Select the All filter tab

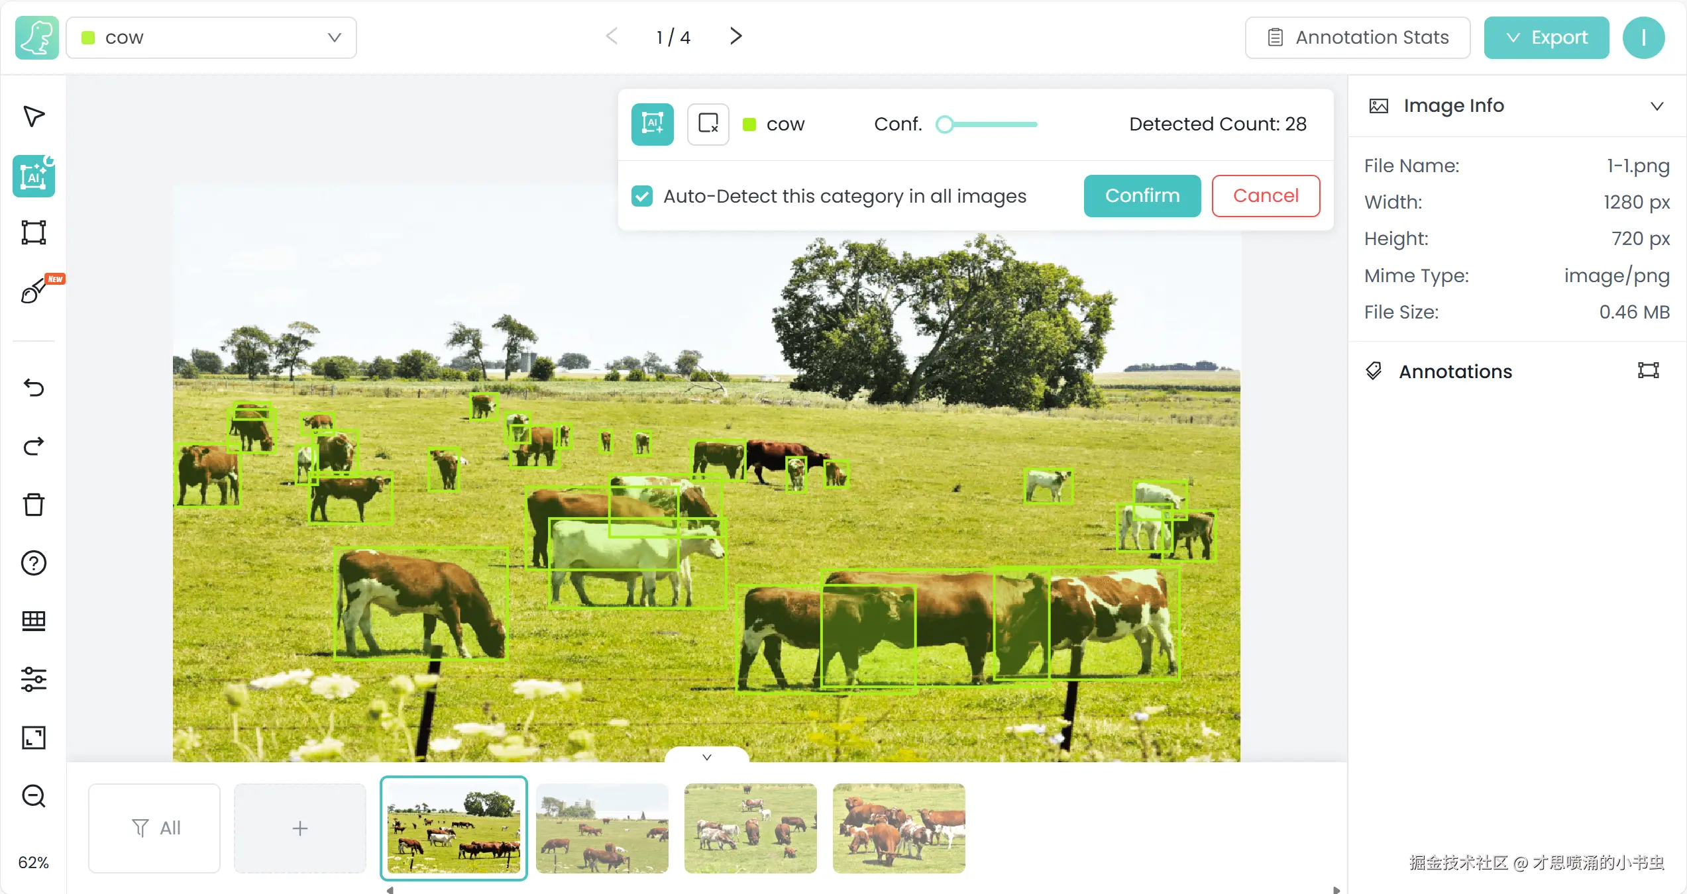point(155,828)
